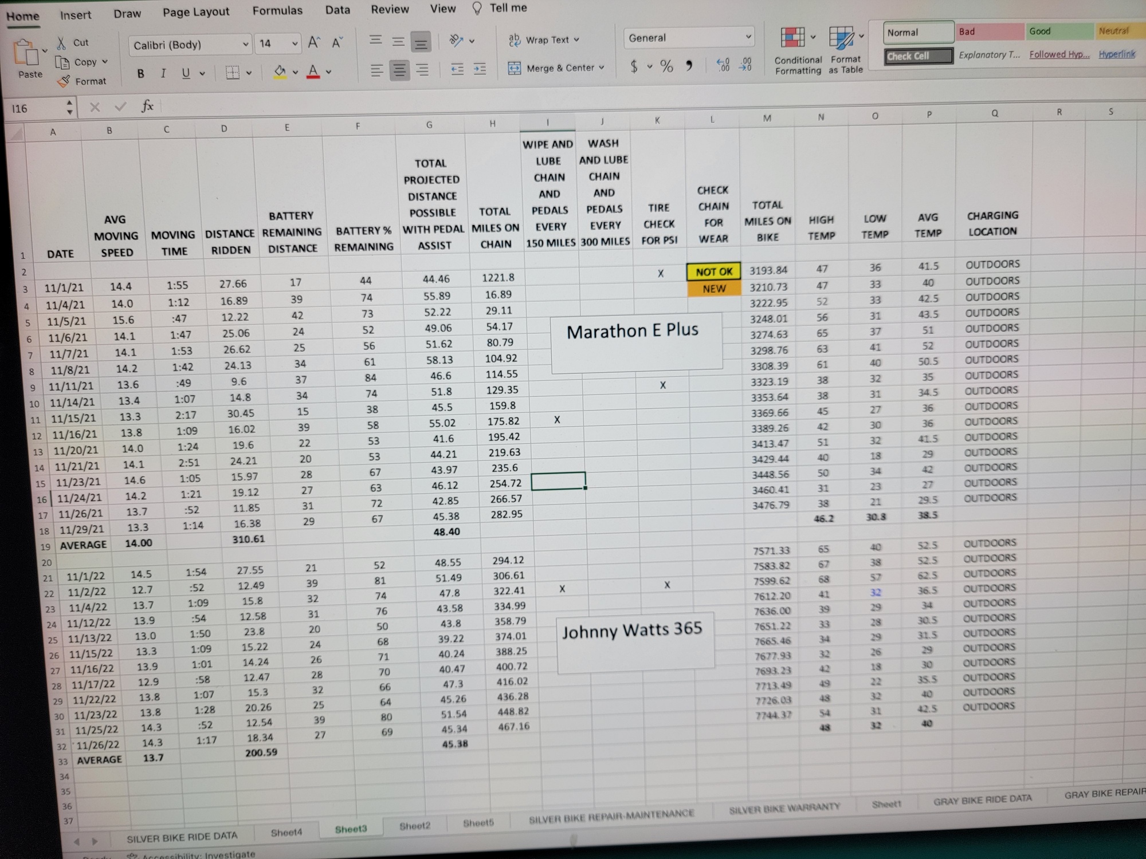Click the Paste clipboard icon
The height and width of the screenshot is (859, 1146).
coord(27,53)
